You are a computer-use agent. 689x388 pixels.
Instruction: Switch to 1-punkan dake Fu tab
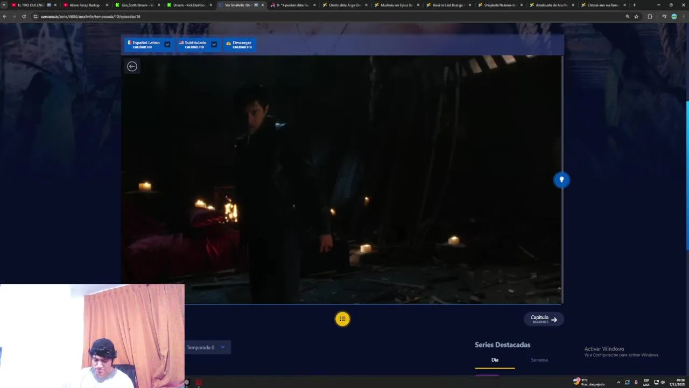(293, 5)
